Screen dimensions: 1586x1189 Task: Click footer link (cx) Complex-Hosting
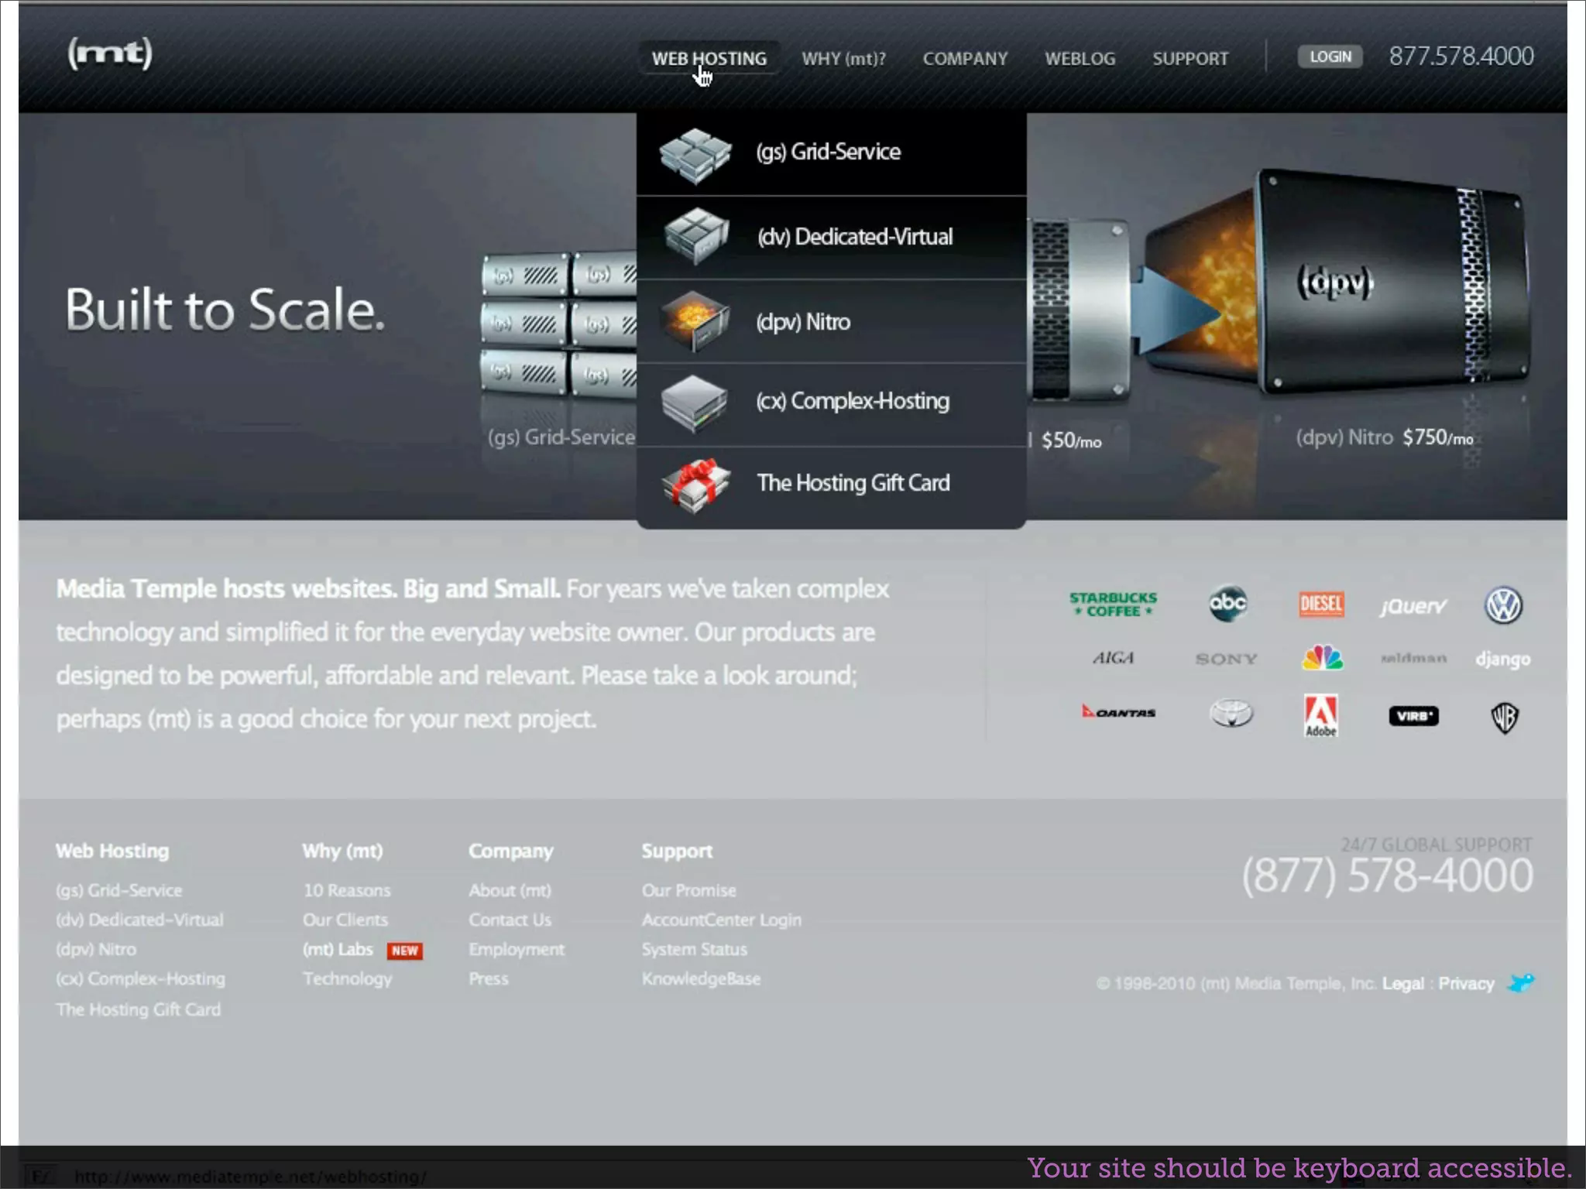tap(140, 979)
